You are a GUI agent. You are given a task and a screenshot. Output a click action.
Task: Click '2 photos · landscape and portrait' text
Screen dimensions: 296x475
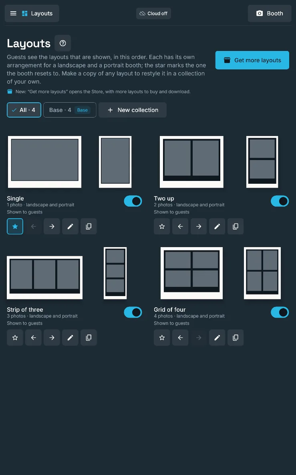189,205
